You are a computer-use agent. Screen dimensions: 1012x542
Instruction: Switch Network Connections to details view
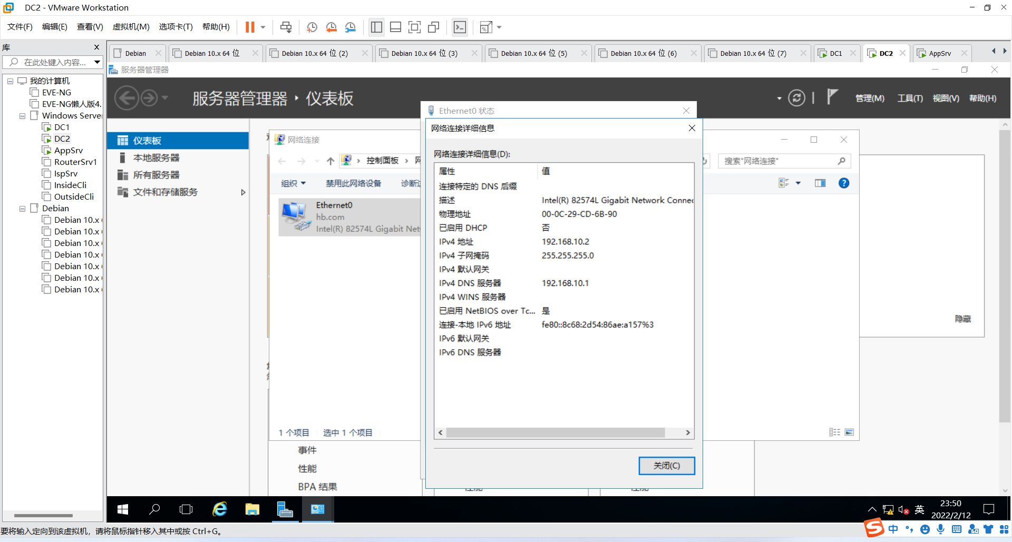point(835,432)
